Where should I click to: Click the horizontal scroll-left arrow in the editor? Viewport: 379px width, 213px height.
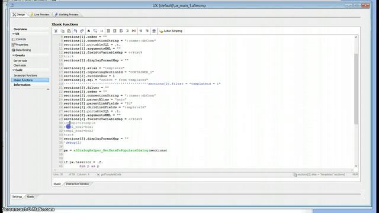[55, 170]
